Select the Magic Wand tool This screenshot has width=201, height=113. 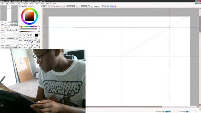(x=25, y=35)
